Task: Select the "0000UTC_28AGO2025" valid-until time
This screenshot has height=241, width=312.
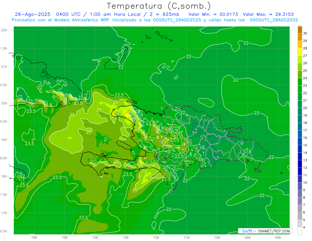Action: coord(274,20)
